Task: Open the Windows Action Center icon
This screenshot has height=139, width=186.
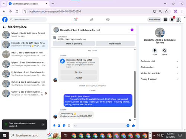Action: [180, 135]
